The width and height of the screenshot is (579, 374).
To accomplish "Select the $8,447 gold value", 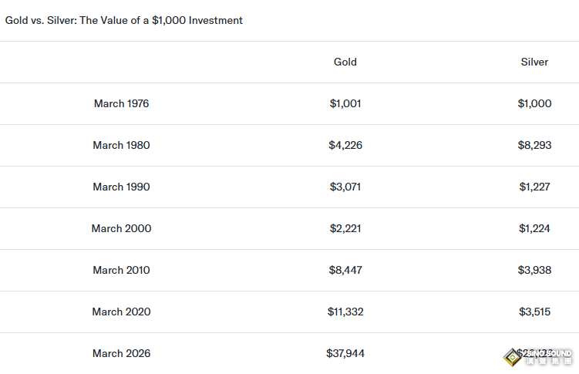I will point(345,270).
